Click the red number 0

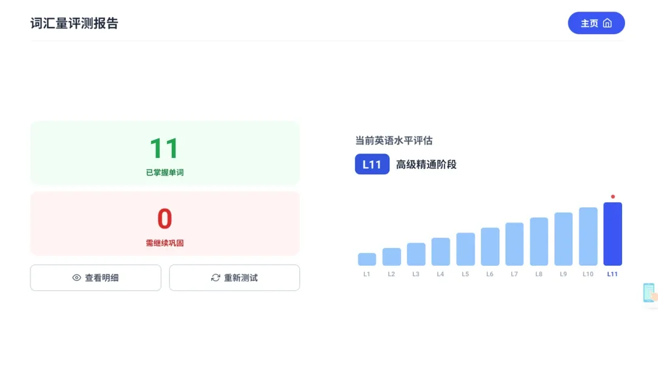(x=164, y=218)
